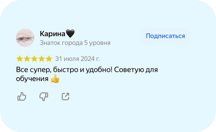The width and height of the screenshot is (216, 132).
Task: Click the black heart beside Карина
Action: [x=70, y=33]
